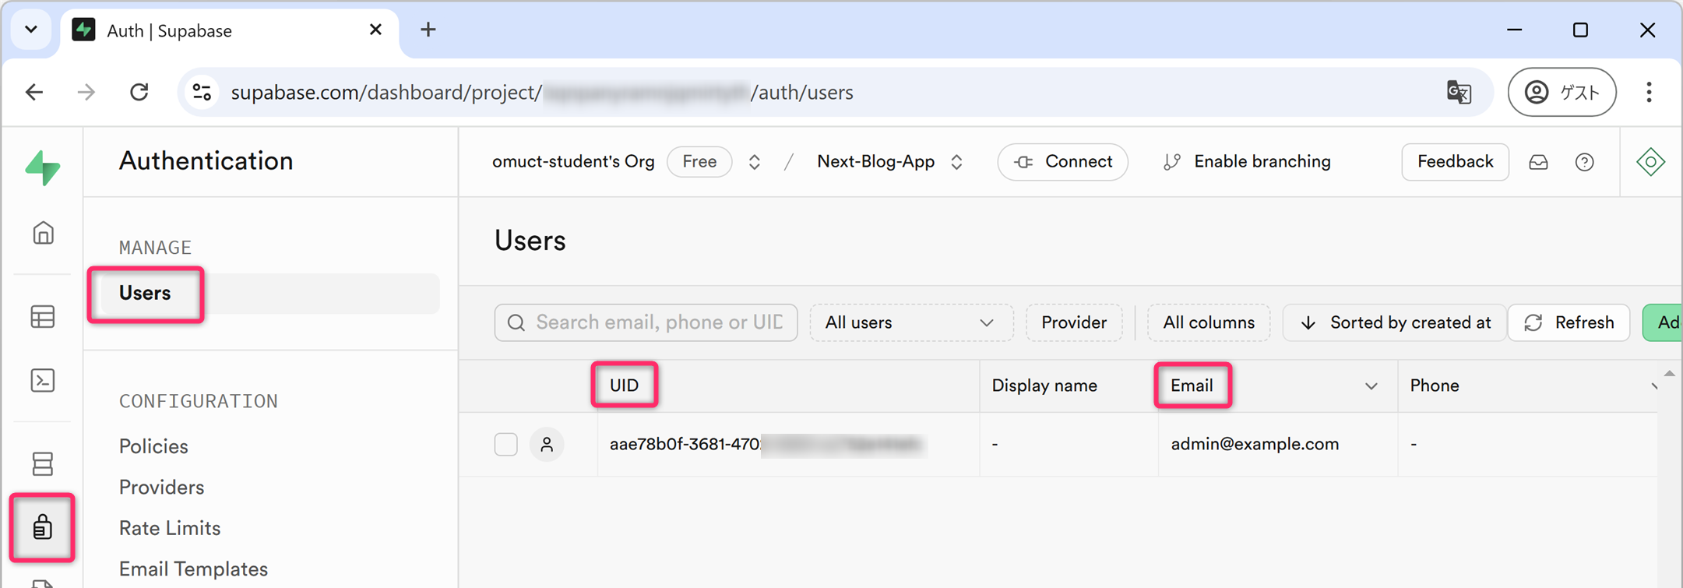Open the help question mark icon
Viewport: 1683px width, 588px height.
tap(1584, 162)
